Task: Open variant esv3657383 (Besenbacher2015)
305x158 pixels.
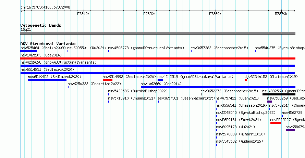Action: 219,48
